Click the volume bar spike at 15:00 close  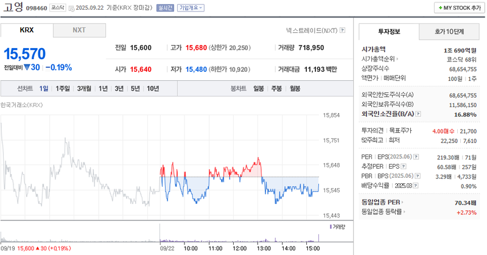click(x=318, y=237)
